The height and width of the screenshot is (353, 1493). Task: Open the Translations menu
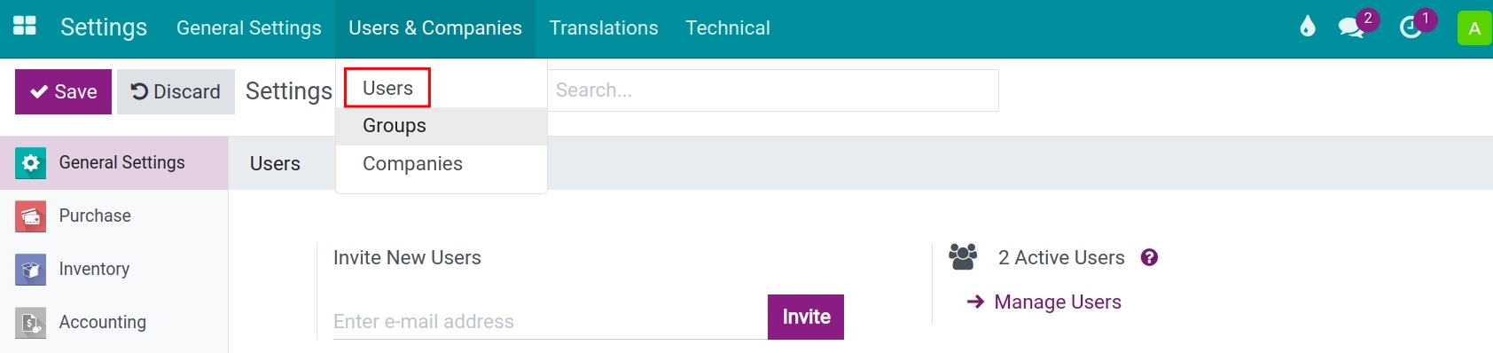coord(604,28)
